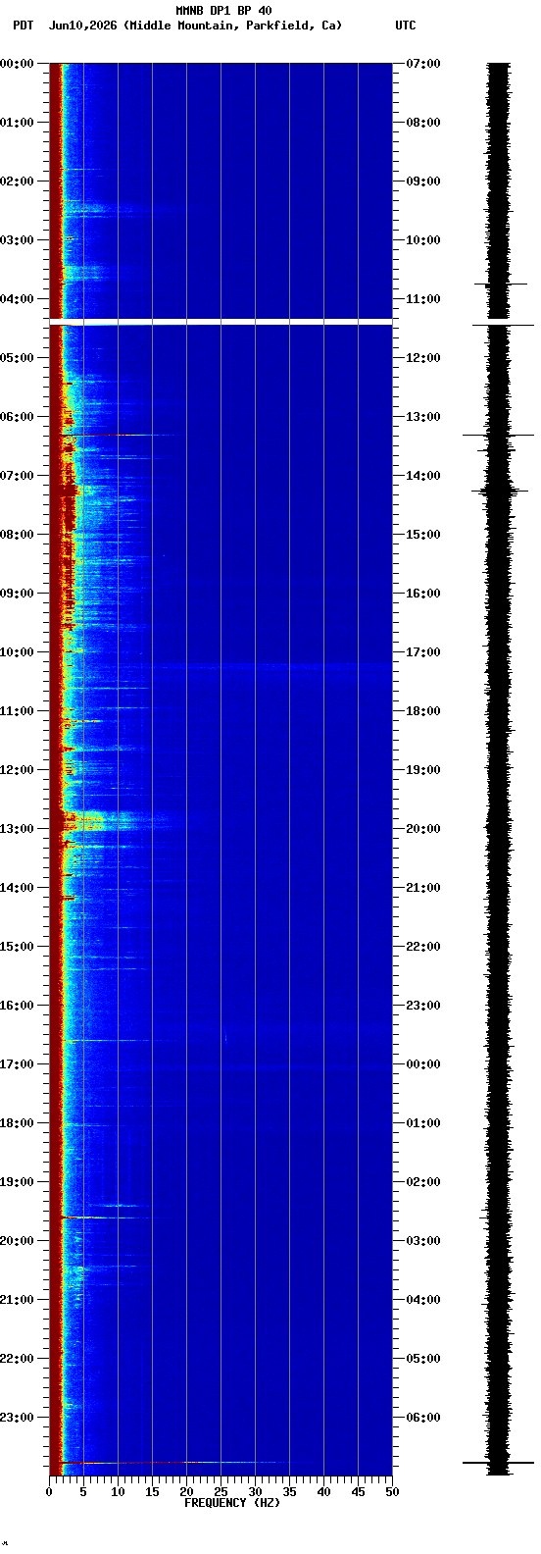Click the "17:00" label on PDT axis

point(17,1064)
